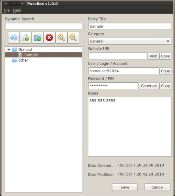Click the Date Modified value text
This screenshot has height=196, width=175.
coord(141,174)
